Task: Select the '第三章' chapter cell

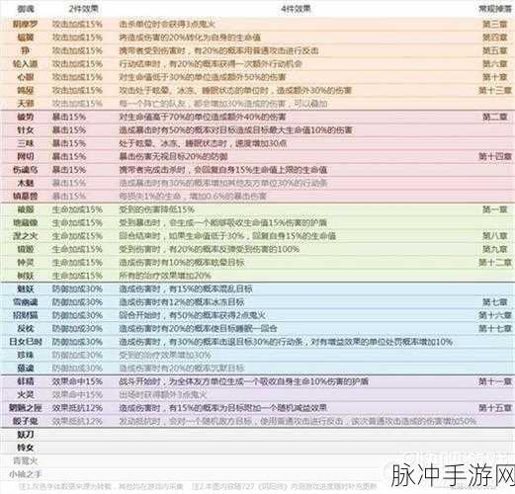Action: pos(495,24)
